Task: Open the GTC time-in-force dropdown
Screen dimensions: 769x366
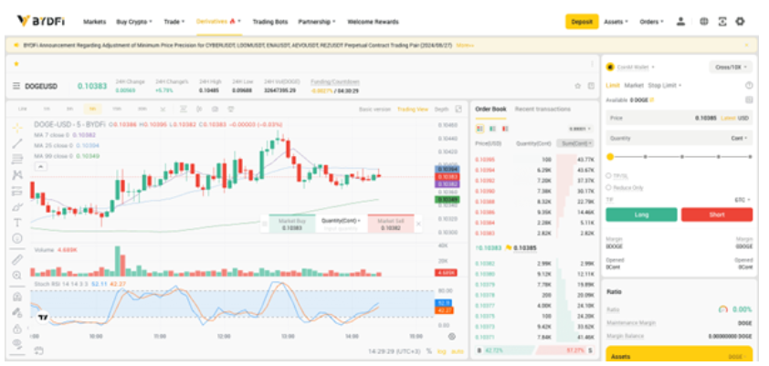Action: pyautogui.click(x=743, y=200)
